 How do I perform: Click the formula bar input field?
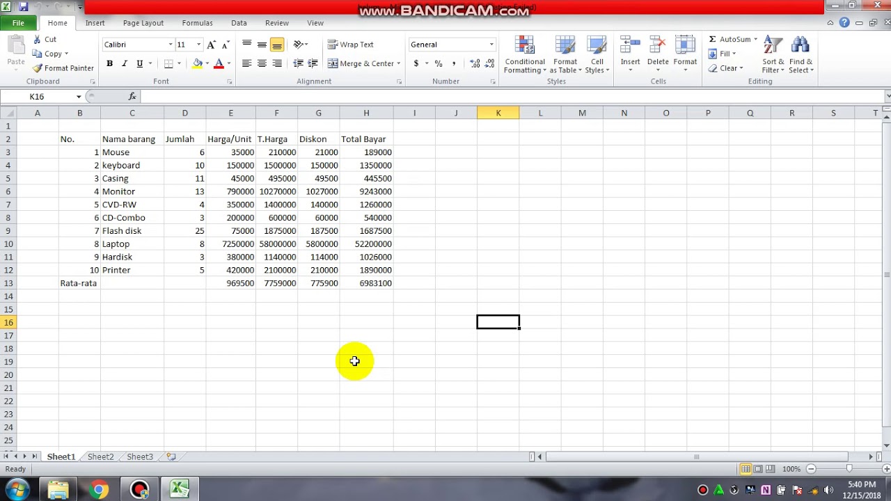click(x=512, y=97)
